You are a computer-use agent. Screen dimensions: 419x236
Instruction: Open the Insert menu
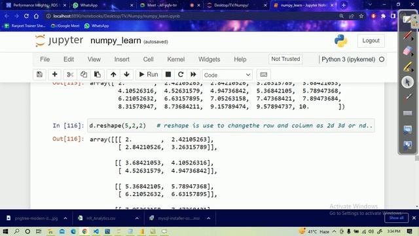(122, 60)
